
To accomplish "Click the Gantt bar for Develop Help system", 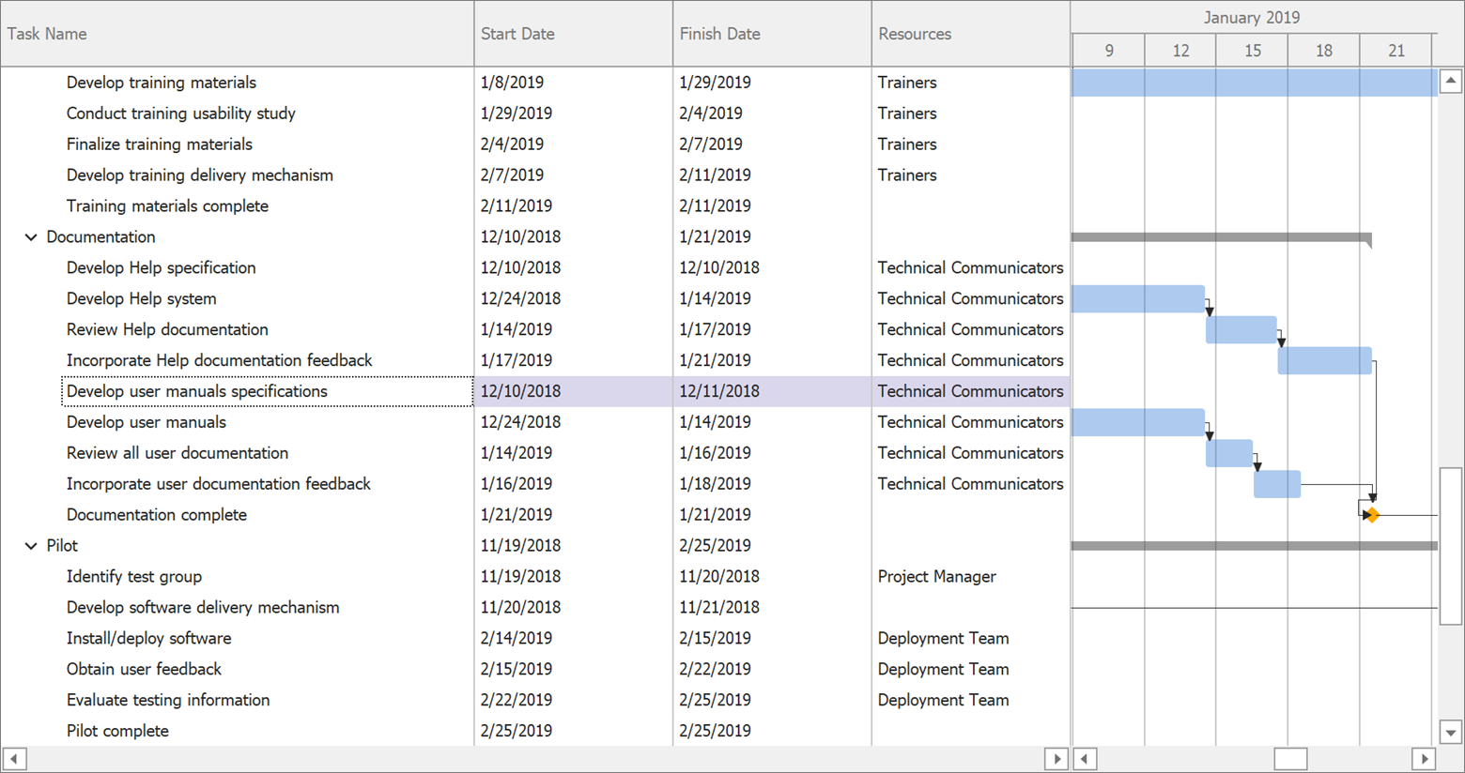I will point(1136,298).
